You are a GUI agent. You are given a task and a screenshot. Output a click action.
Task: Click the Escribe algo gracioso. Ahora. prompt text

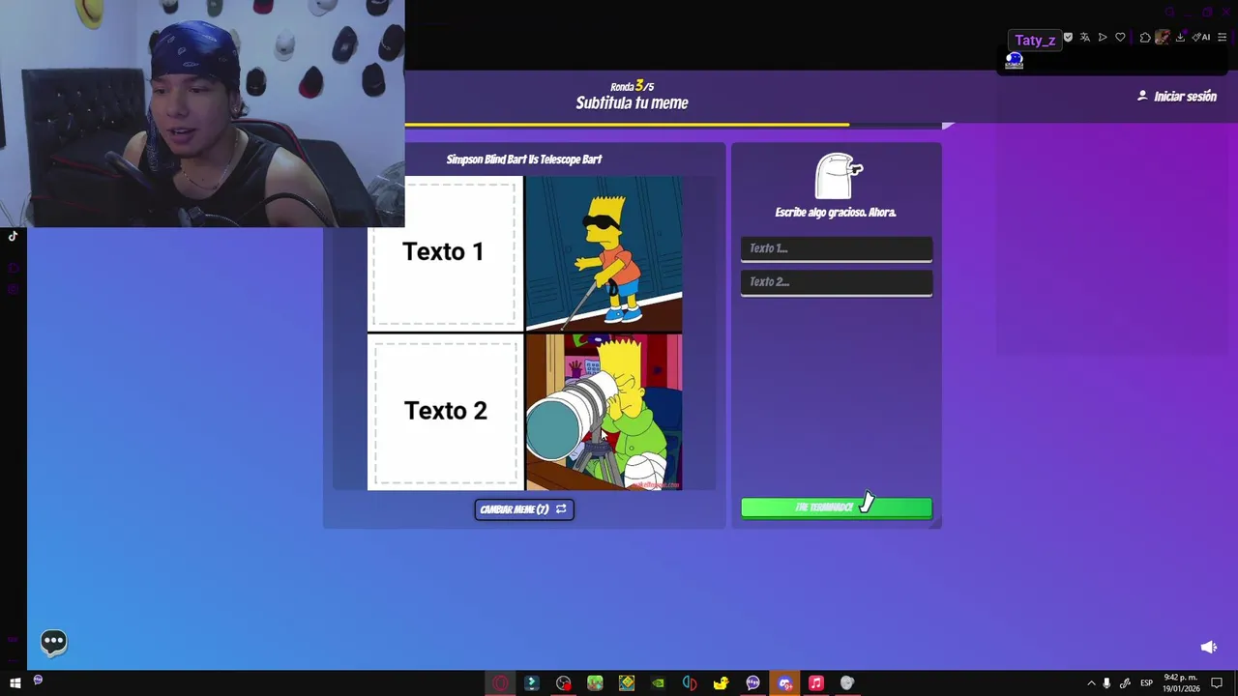[836, 213]
